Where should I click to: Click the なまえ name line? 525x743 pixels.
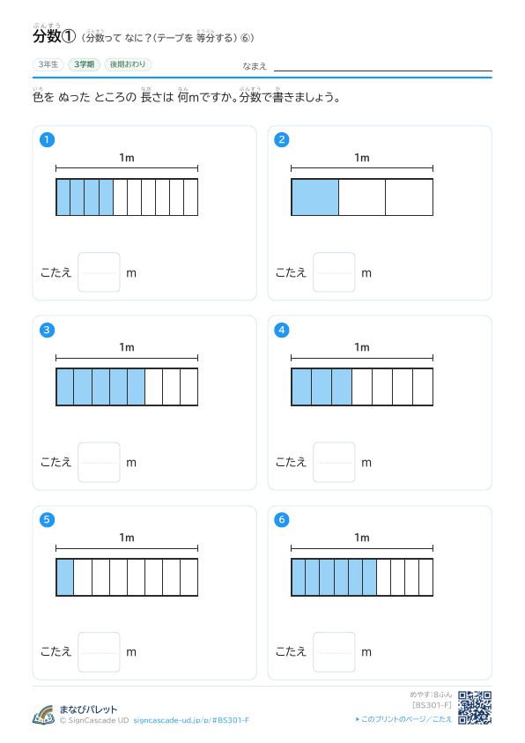(x=383, y=66)
